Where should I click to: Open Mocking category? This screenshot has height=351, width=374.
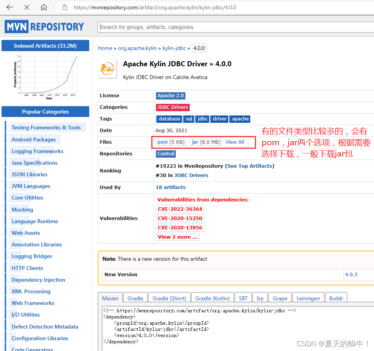tap(23, 210)
